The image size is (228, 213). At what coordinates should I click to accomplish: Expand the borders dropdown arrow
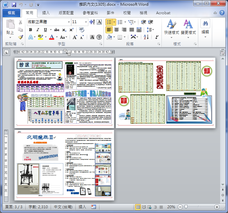[125, 37]
